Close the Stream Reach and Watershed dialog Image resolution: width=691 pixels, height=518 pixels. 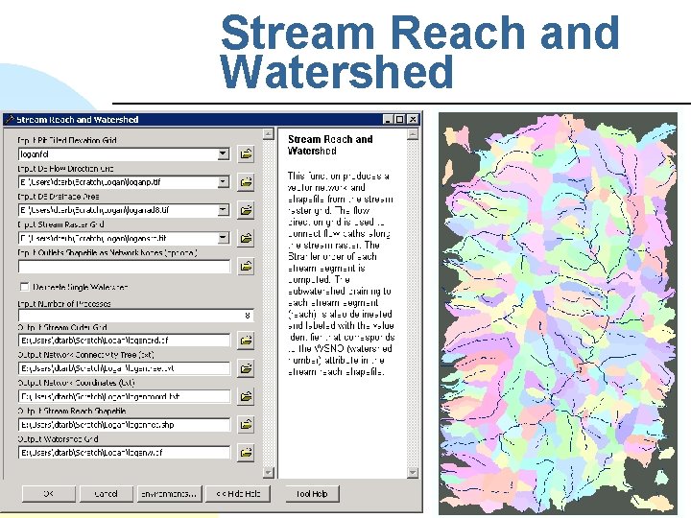click(x=413, y=119)
